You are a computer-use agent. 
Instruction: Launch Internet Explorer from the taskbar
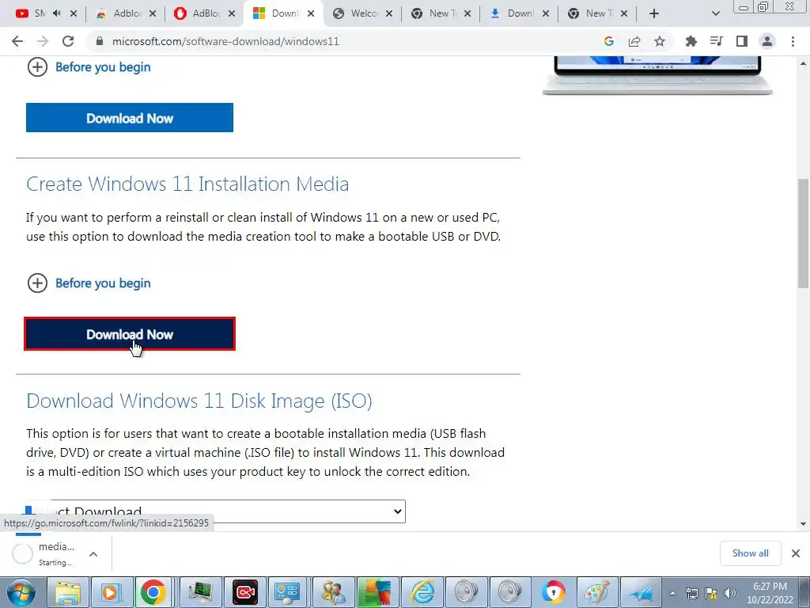pyautogui.click(x=422, y=592)
